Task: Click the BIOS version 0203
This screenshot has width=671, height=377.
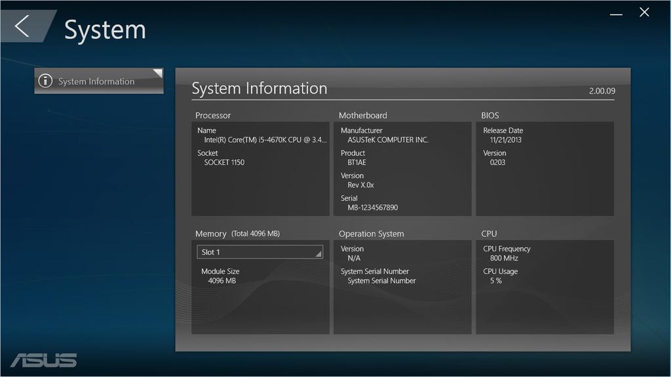Action: 498,162
